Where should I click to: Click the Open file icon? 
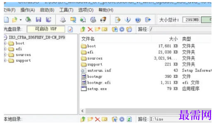coord(15,20)
